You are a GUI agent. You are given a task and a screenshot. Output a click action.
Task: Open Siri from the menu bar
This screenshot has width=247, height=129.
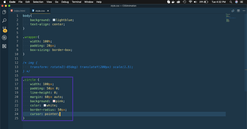pyautogui.click(x=236, y=2)
